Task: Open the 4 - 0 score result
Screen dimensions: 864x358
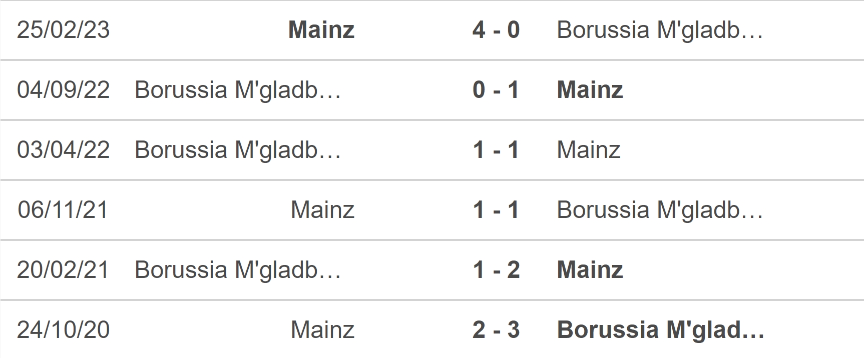Action: click(496, 30)
